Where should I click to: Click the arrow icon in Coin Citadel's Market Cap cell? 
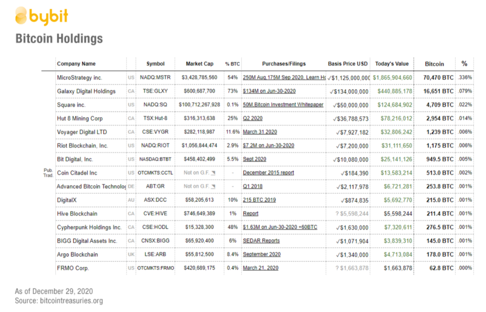pos(213,173)
